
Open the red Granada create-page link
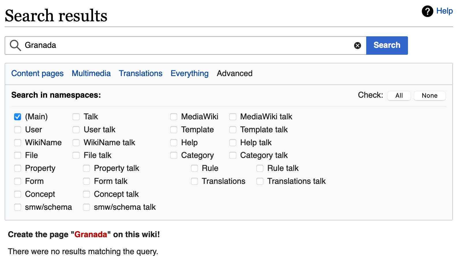coord(91,235)
